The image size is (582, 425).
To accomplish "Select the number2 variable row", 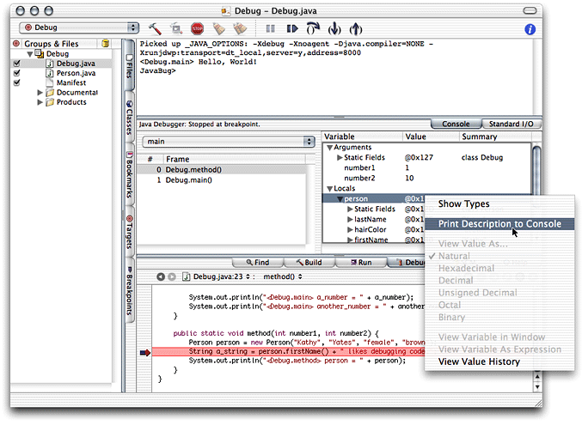I will [x=427, y=179].
